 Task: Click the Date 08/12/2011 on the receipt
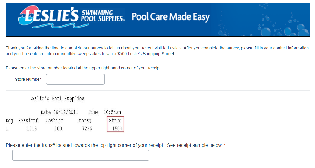tap(59, 112)
